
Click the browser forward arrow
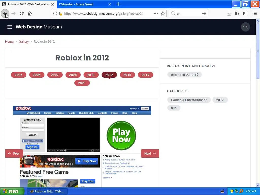13,13
